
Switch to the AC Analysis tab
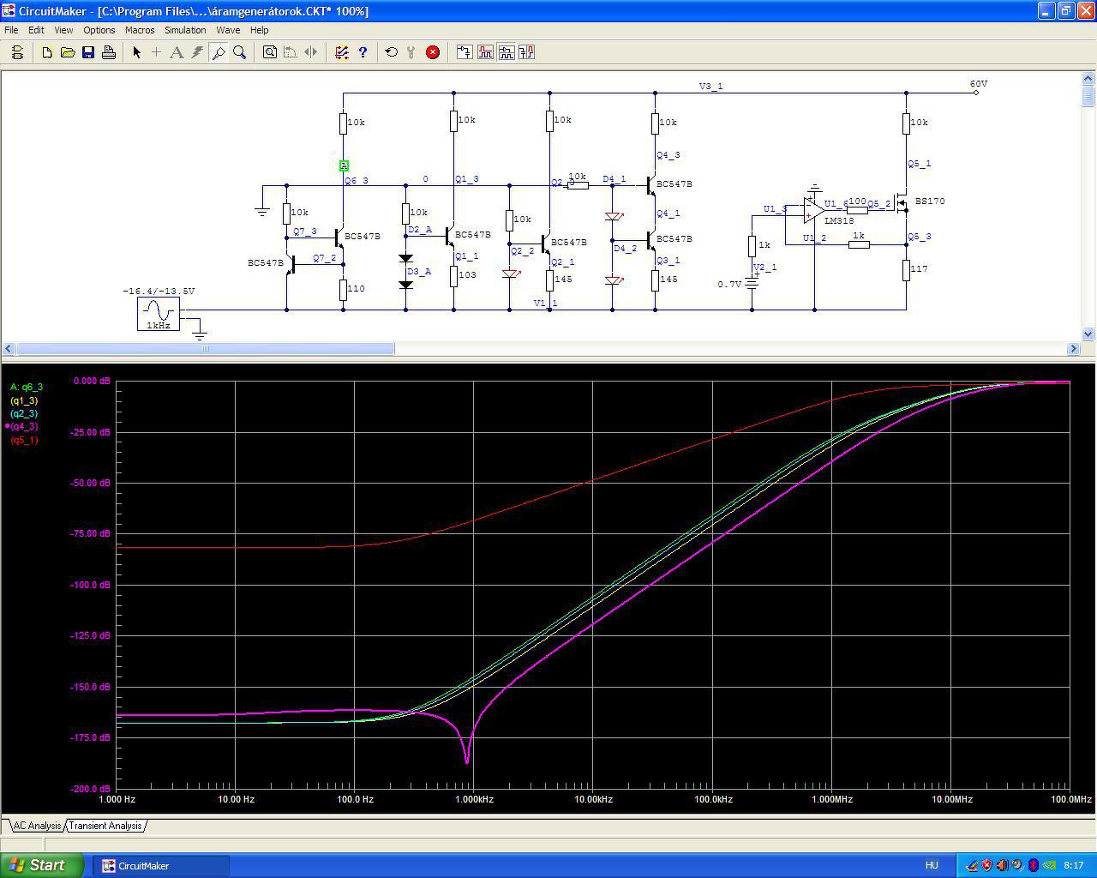(x=36, y=826)
